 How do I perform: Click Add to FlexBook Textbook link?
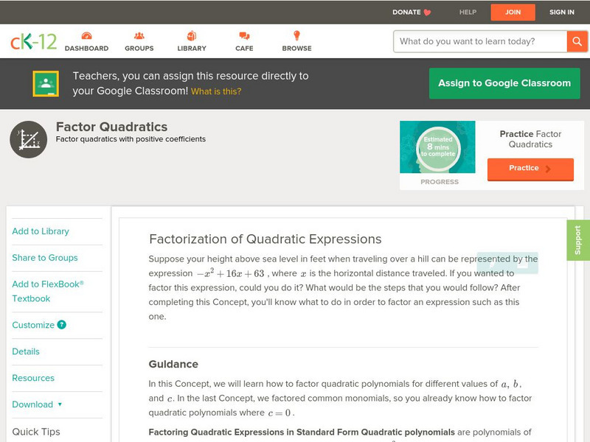48,291
